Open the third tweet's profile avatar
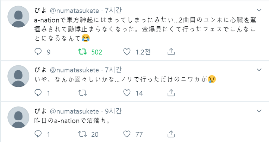This screenshot has width=269, height=142. pos(18,118)
